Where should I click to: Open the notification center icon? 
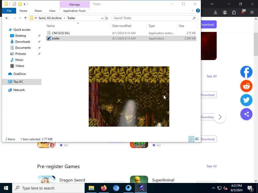pos(250,188)
